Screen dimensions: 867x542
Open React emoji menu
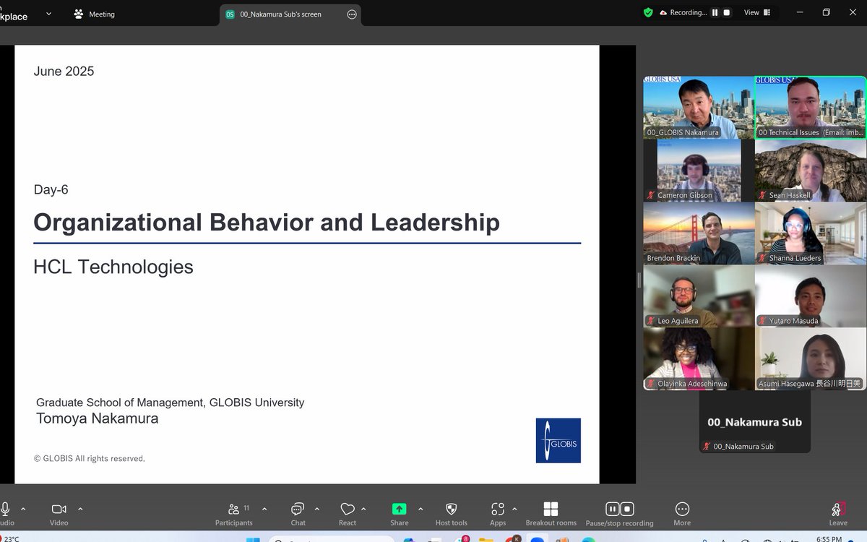tap(348, 513)
